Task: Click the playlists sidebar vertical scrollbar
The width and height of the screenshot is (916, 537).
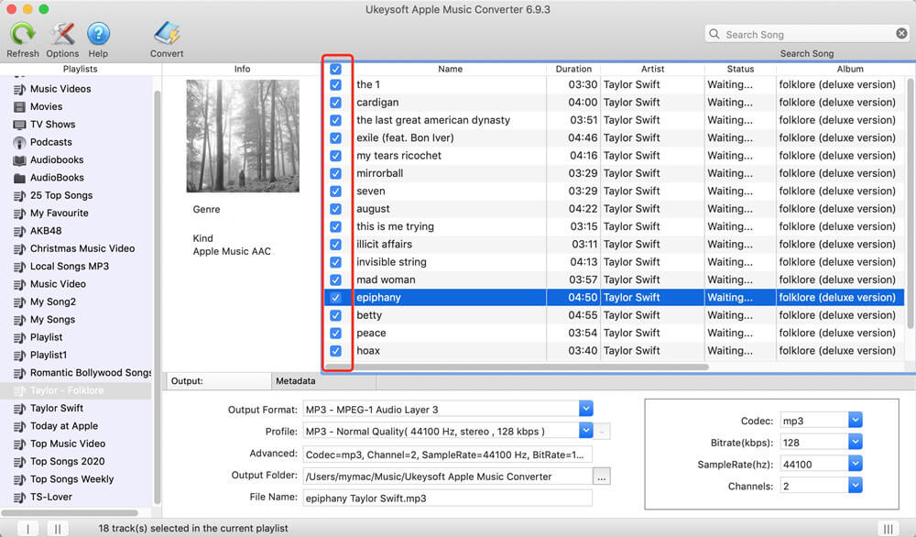Action: click(x=157, y=297)
